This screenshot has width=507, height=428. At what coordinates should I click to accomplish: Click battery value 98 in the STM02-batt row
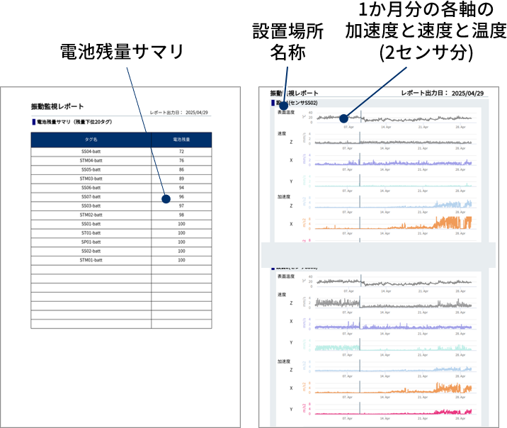181,215
